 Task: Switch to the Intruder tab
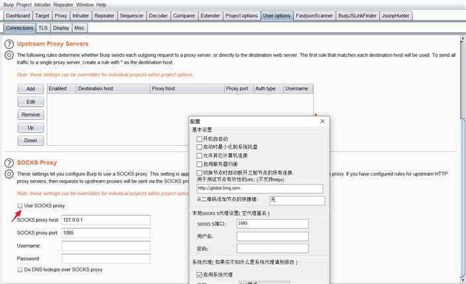81,16
